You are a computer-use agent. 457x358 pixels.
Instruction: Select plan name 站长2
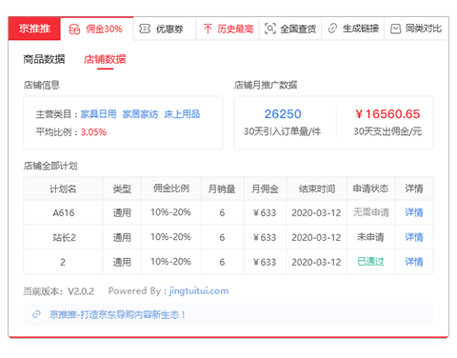tap(64, 237)
